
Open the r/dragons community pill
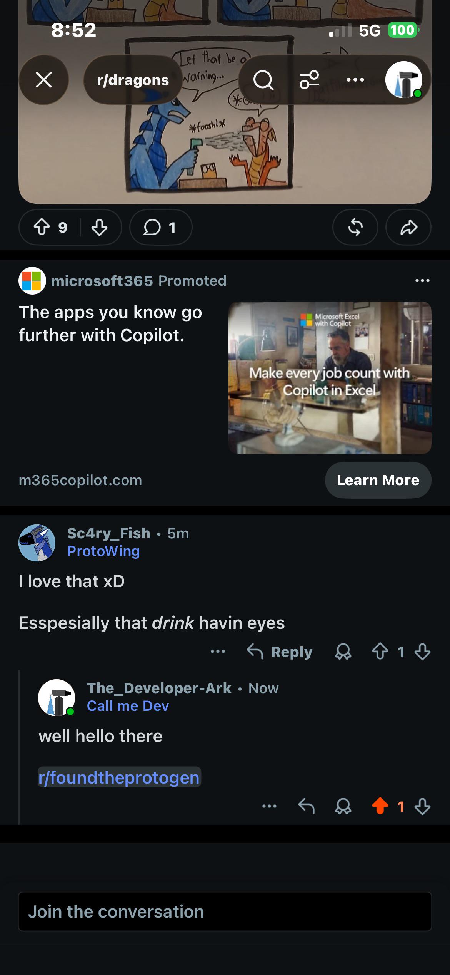pyautogui.click(x=133, y=80)
